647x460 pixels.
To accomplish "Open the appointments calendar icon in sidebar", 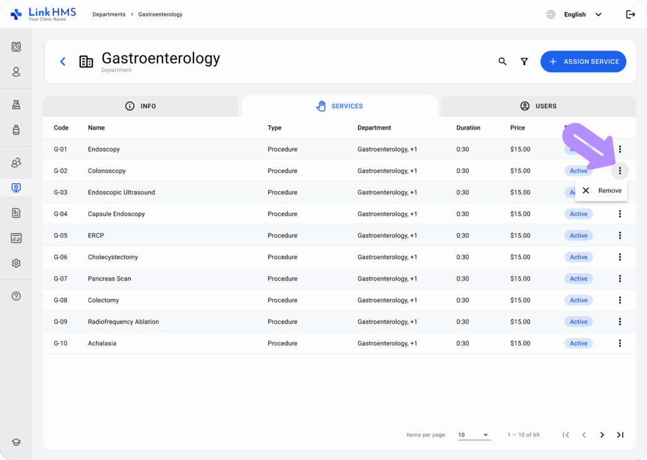I will tap(16, 46).
